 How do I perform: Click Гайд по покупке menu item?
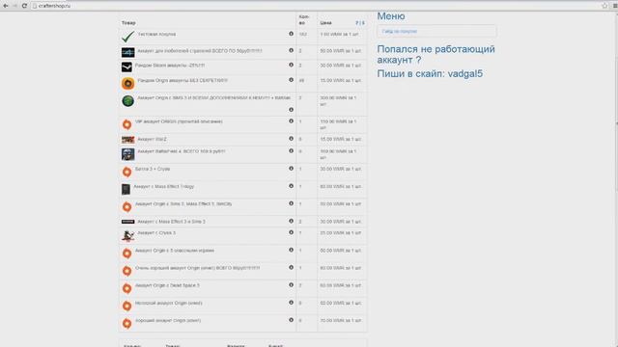click(x=400, y=31)
